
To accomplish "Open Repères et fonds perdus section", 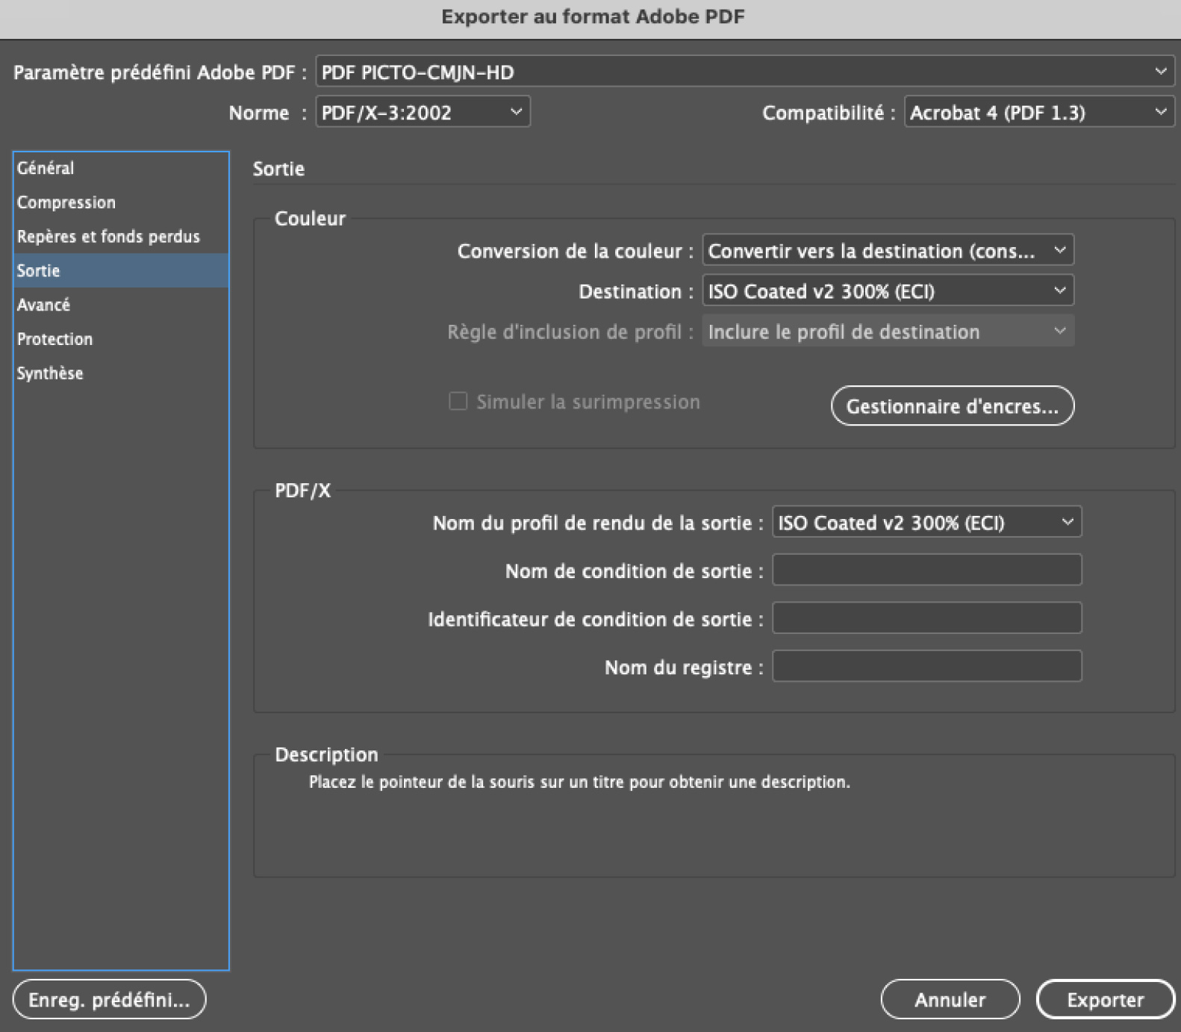I will 108,237.
